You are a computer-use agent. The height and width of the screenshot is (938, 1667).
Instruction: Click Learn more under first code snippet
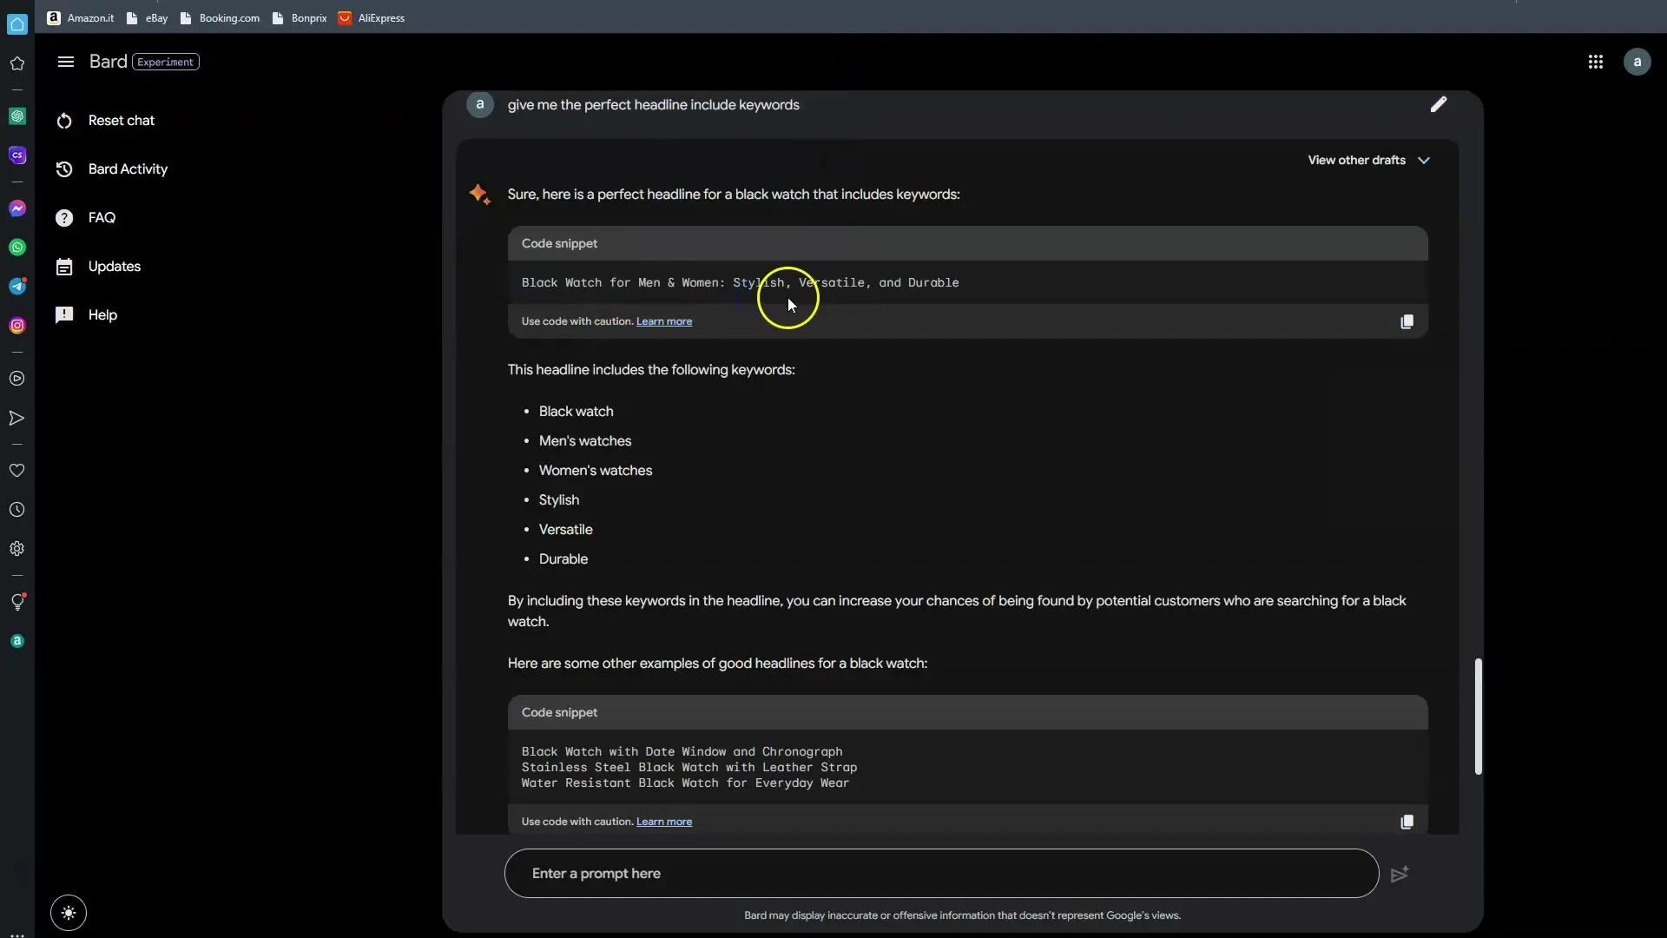point(663,321)
